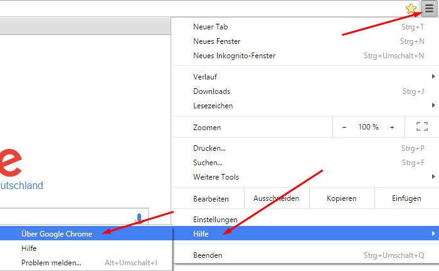Open Neues Inkognito-Fenster
439x271 pixels.
(305, 56)
